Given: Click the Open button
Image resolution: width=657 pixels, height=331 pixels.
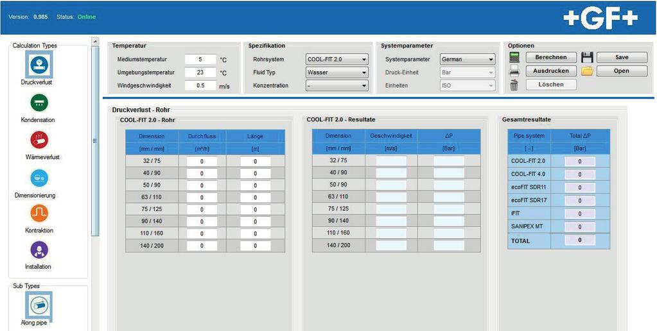Looking at the screenshot, I should (x=622, y=71).
